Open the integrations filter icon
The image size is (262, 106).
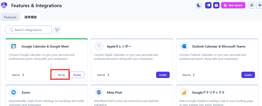pos(57,30)
